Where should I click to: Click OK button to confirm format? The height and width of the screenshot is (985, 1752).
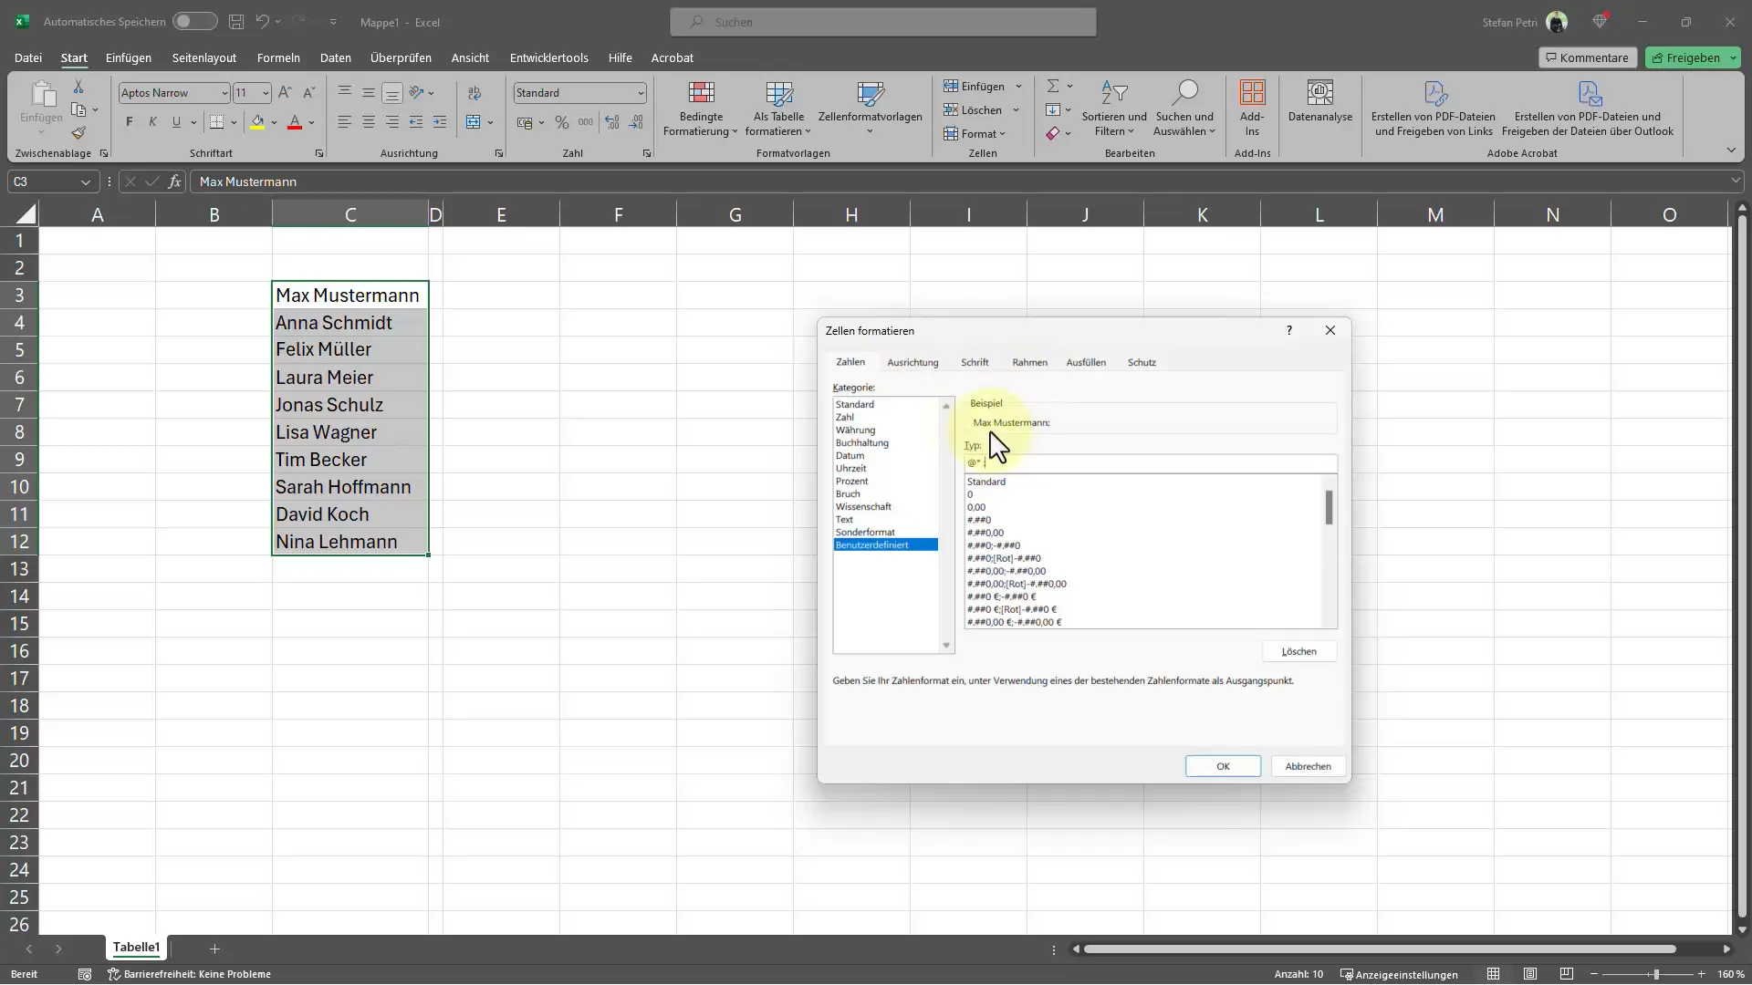click(x=1223, y=765)
